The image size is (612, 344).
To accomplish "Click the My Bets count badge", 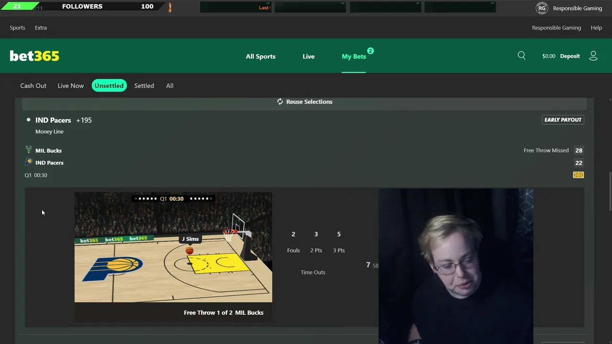I will coord(370,51).
